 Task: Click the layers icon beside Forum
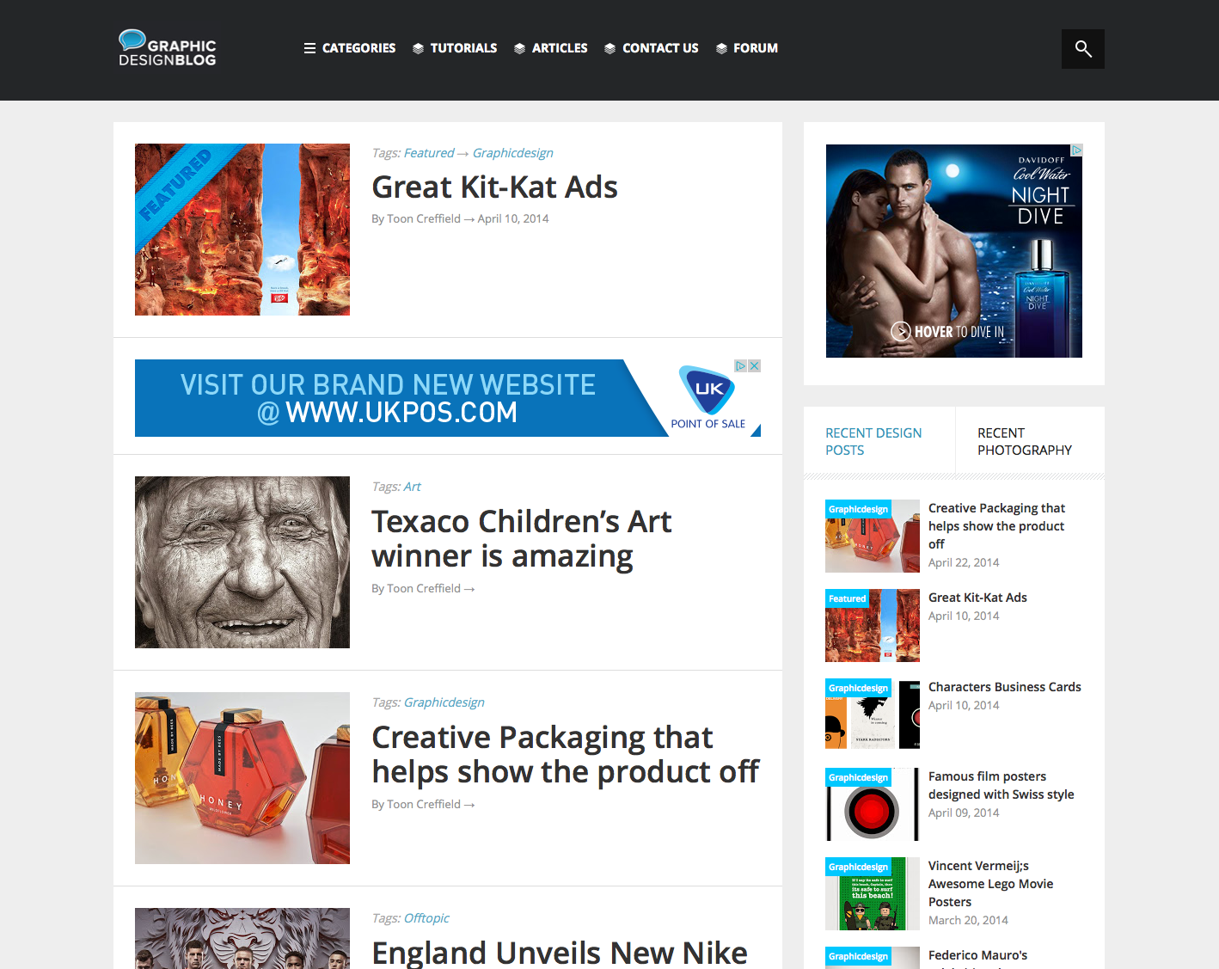(721, 48)
